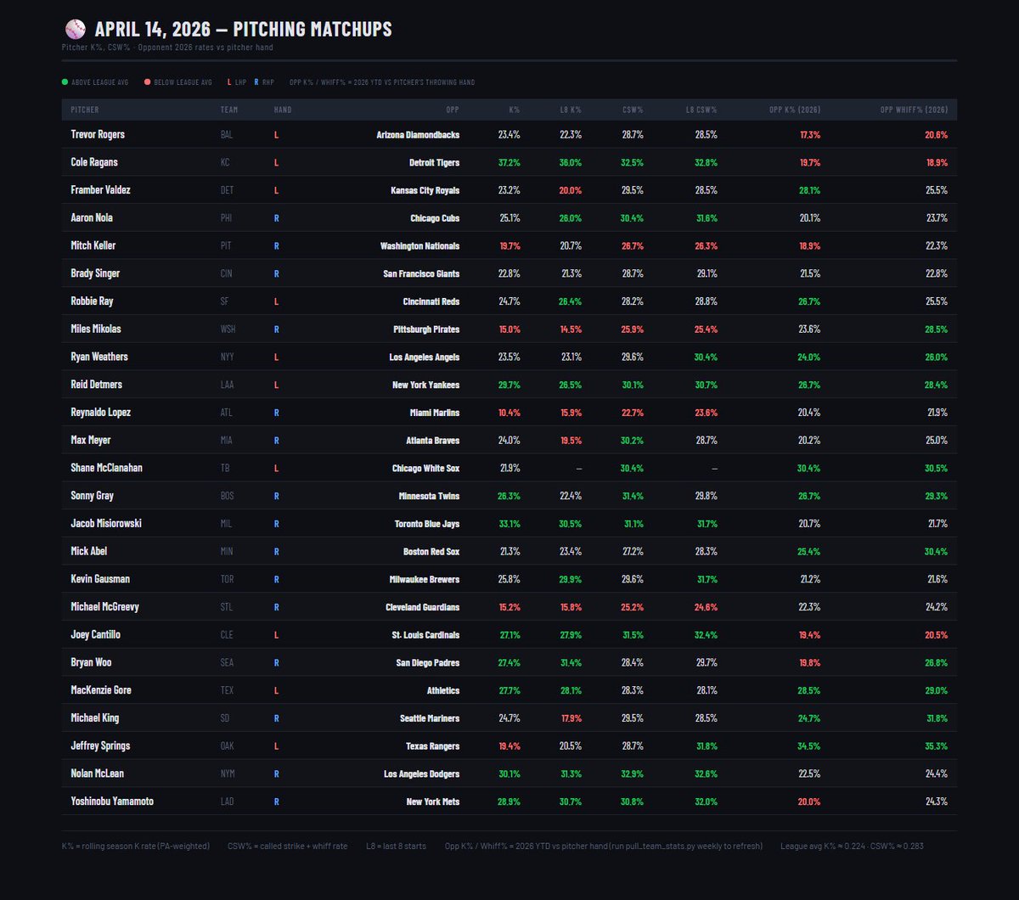The width and height of the screenshot is (1019, 900).
Task: Click pitcher name Michael McGreevy
Action: pos(104,607)
